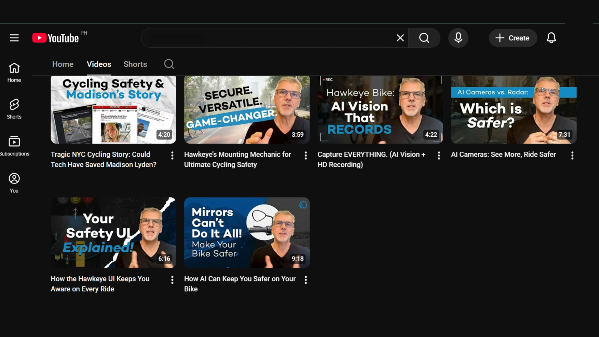Open the Your Safety UI Explained thumbnail

[113, 232]
